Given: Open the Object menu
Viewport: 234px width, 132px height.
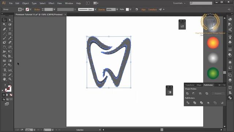Looking at the screenshot, I should coord(25,3).
